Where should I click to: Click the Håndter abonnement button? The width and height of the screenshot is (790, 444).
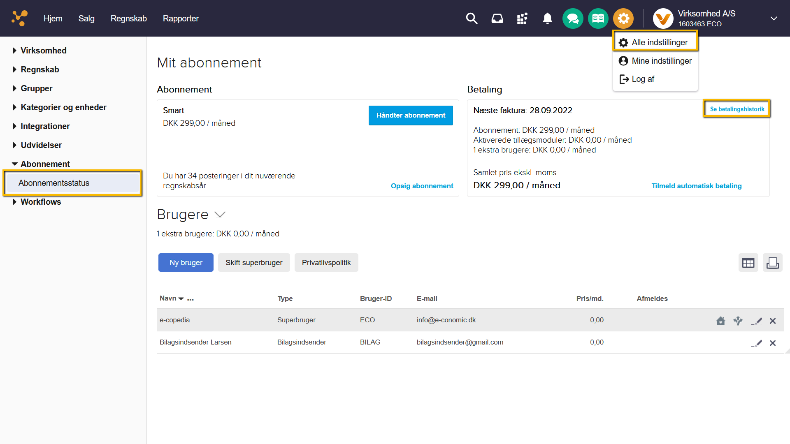pyautogui.click(x=410, y=115)
